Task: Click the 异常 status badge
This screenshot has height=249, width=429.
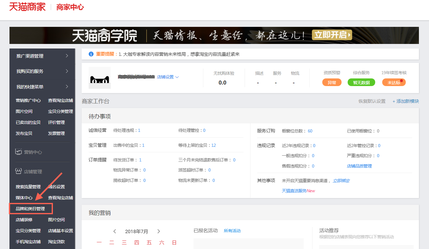Action: coord(332,82)
